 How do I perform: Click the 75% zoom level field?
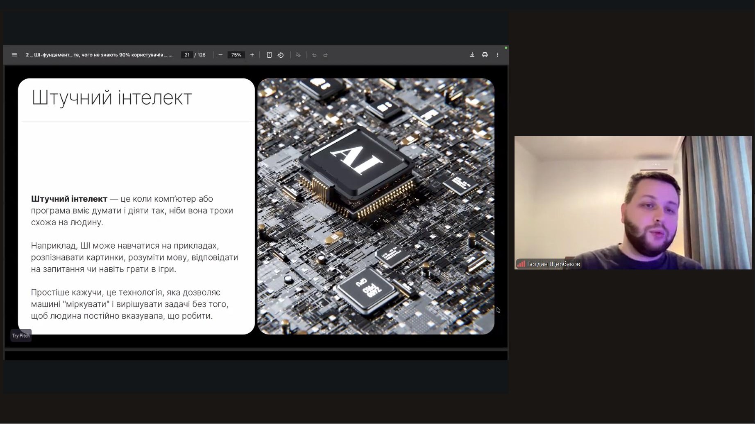(x=236, y=55)
